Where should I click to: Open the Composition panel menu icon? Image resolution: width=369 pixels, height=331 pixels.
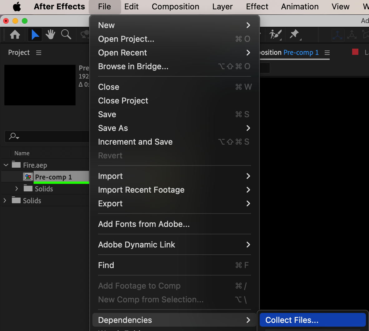coord(327,53)
